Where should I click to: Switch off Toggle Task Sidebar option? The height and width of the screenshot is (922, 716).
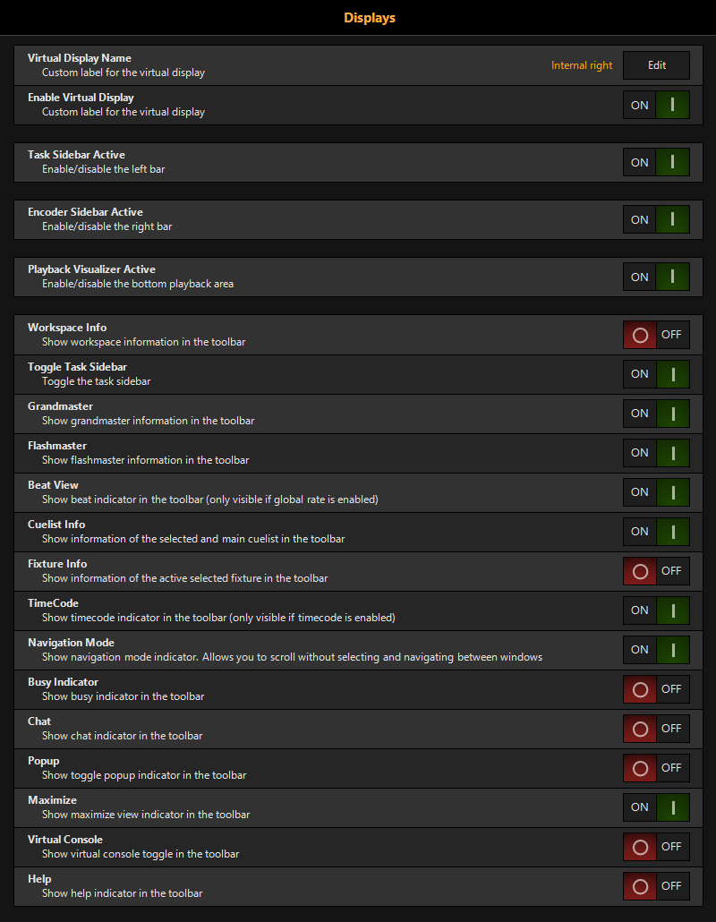[656, 374]
